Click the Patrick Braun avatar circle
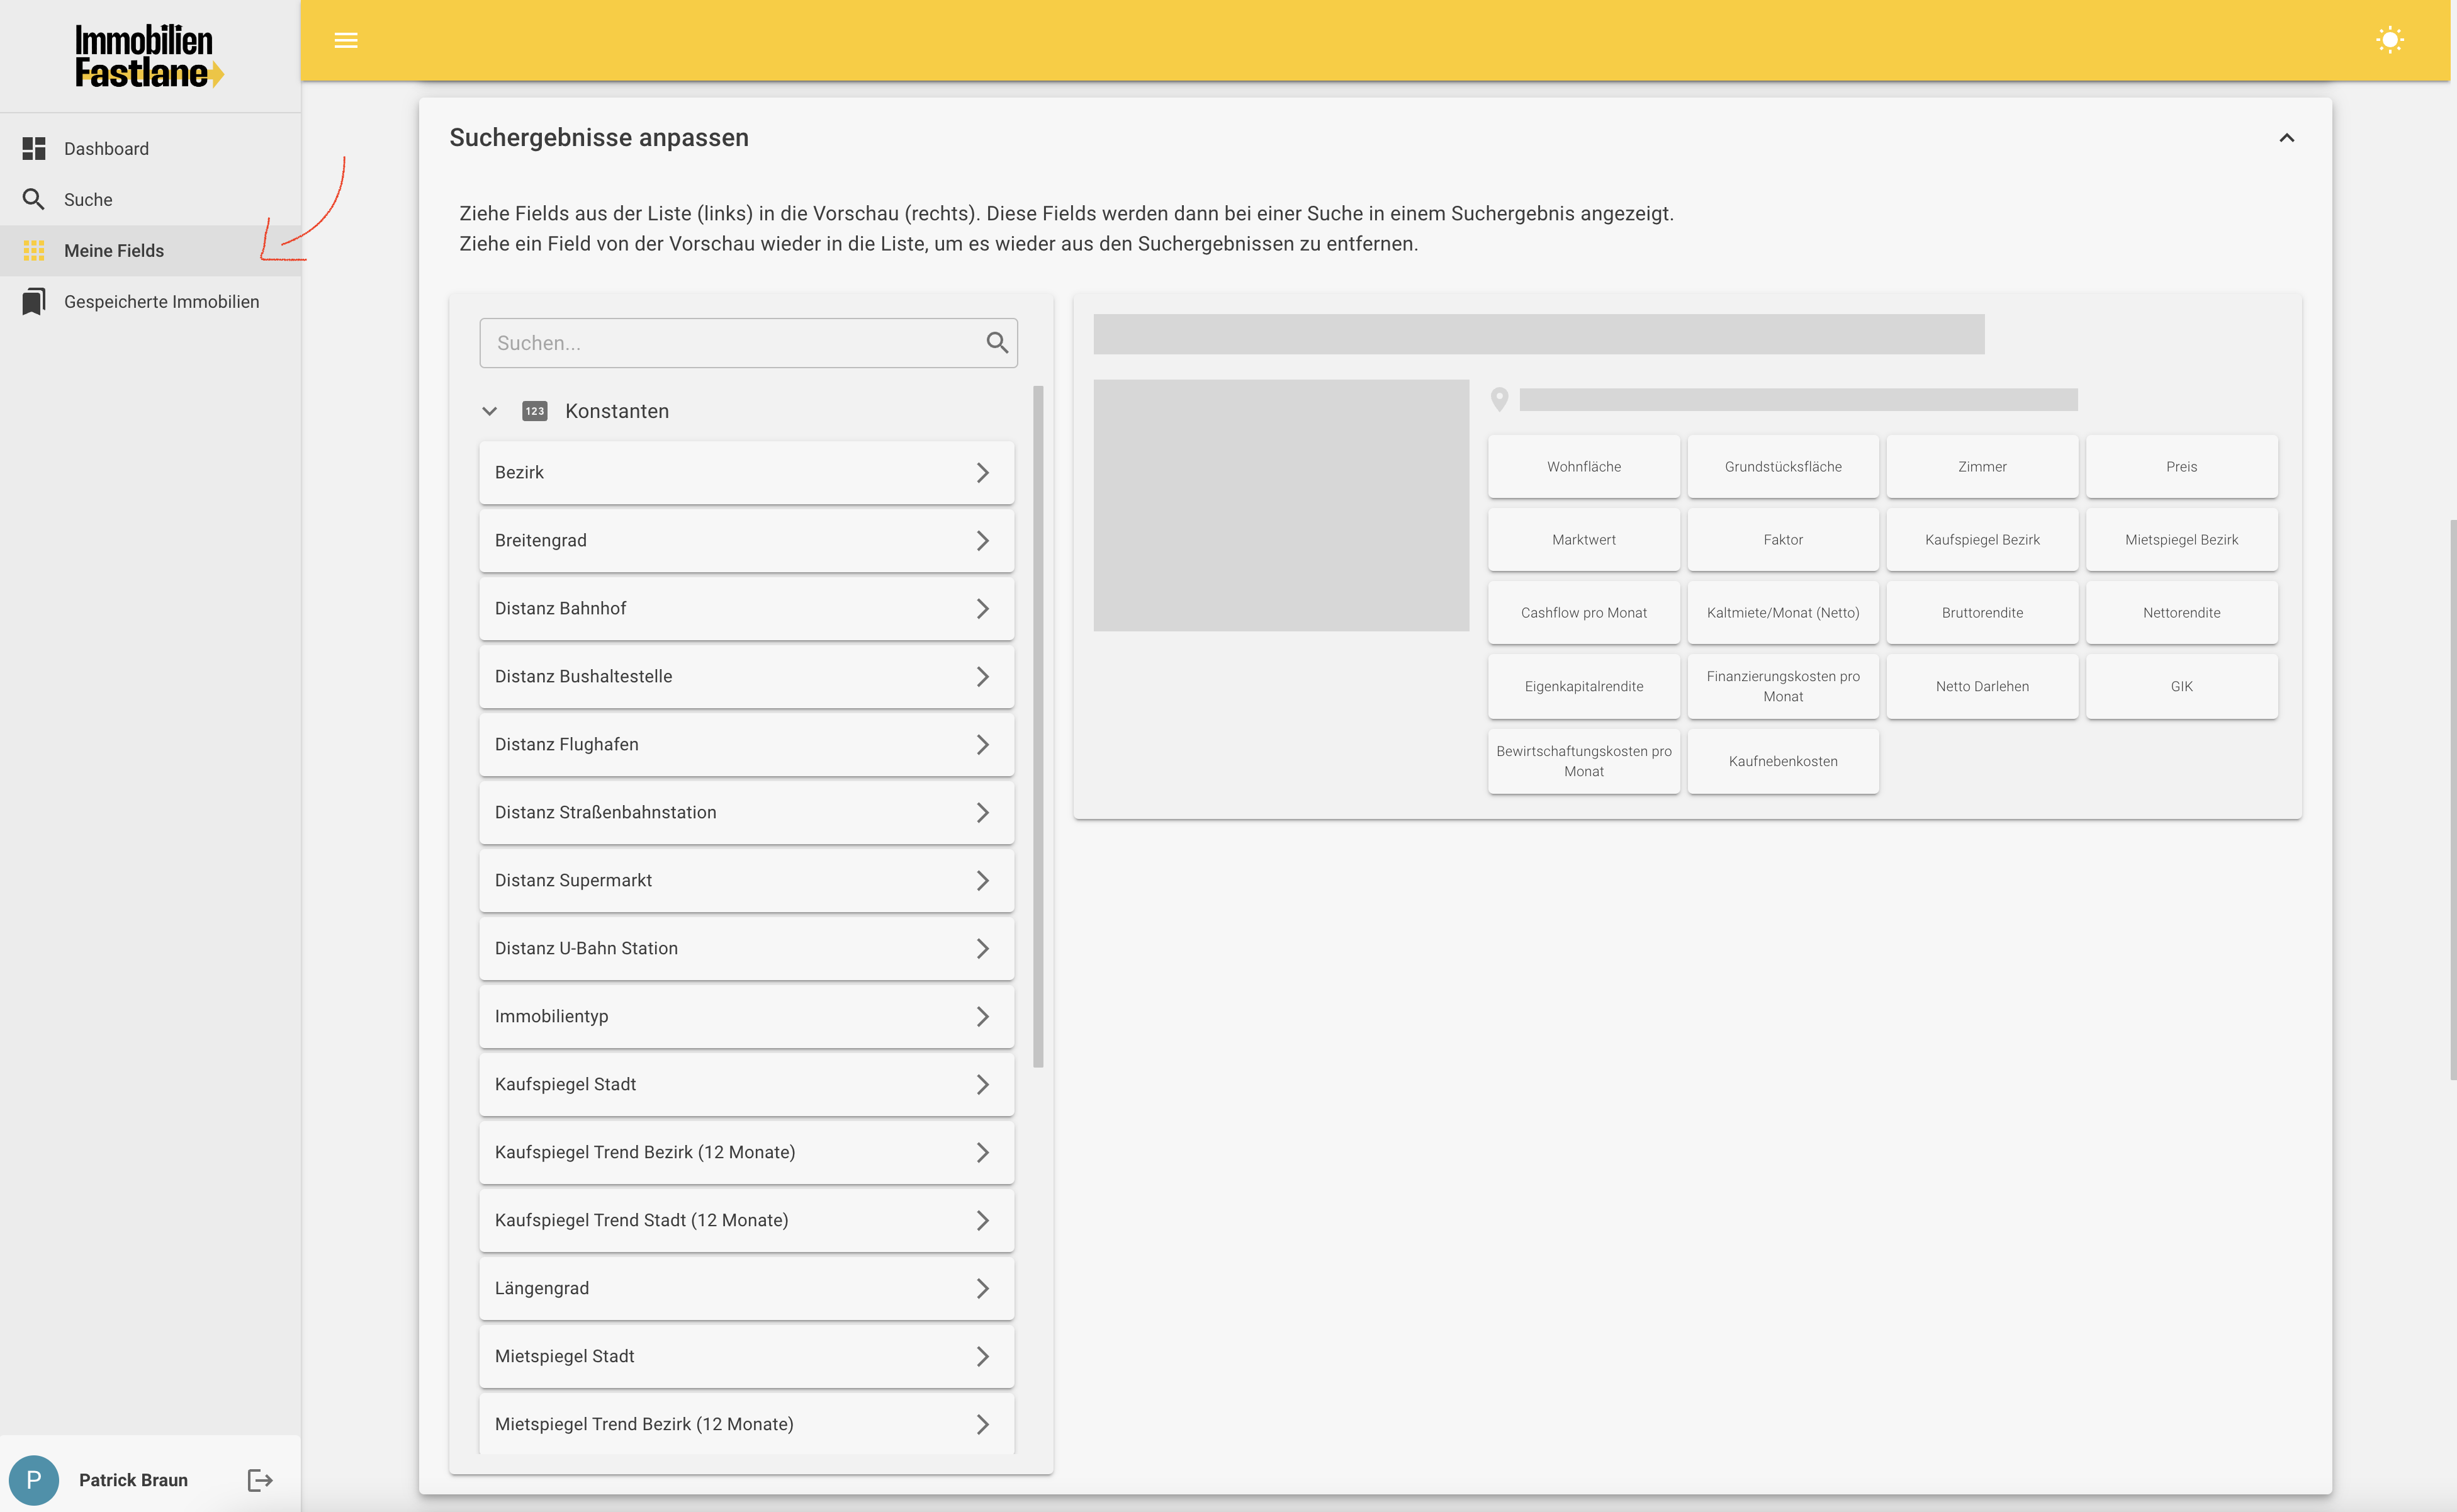Screen dimensions: 2457x1512 pyautogui.click(x=34, y=1480)
